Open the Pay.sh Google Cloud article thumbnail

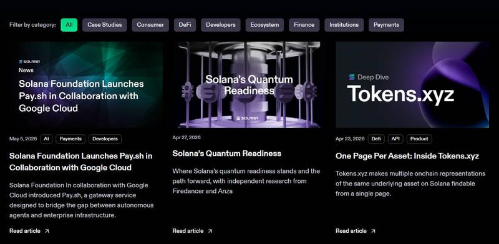point(86,85)
